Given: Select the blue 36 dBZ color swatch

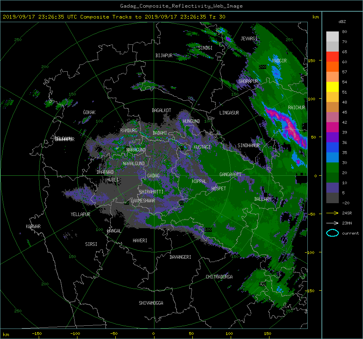Looking at the screenshot, I should [x=332, y=147].
